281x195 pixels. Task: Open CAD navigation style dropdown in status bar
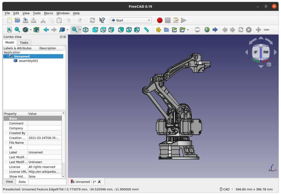point(226,189)
